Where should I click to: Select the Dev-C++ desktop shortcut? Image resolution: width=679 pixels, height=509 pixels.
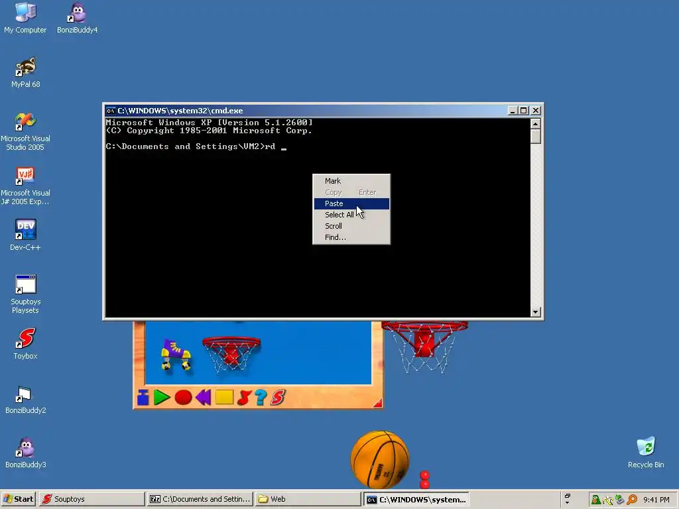25,235
